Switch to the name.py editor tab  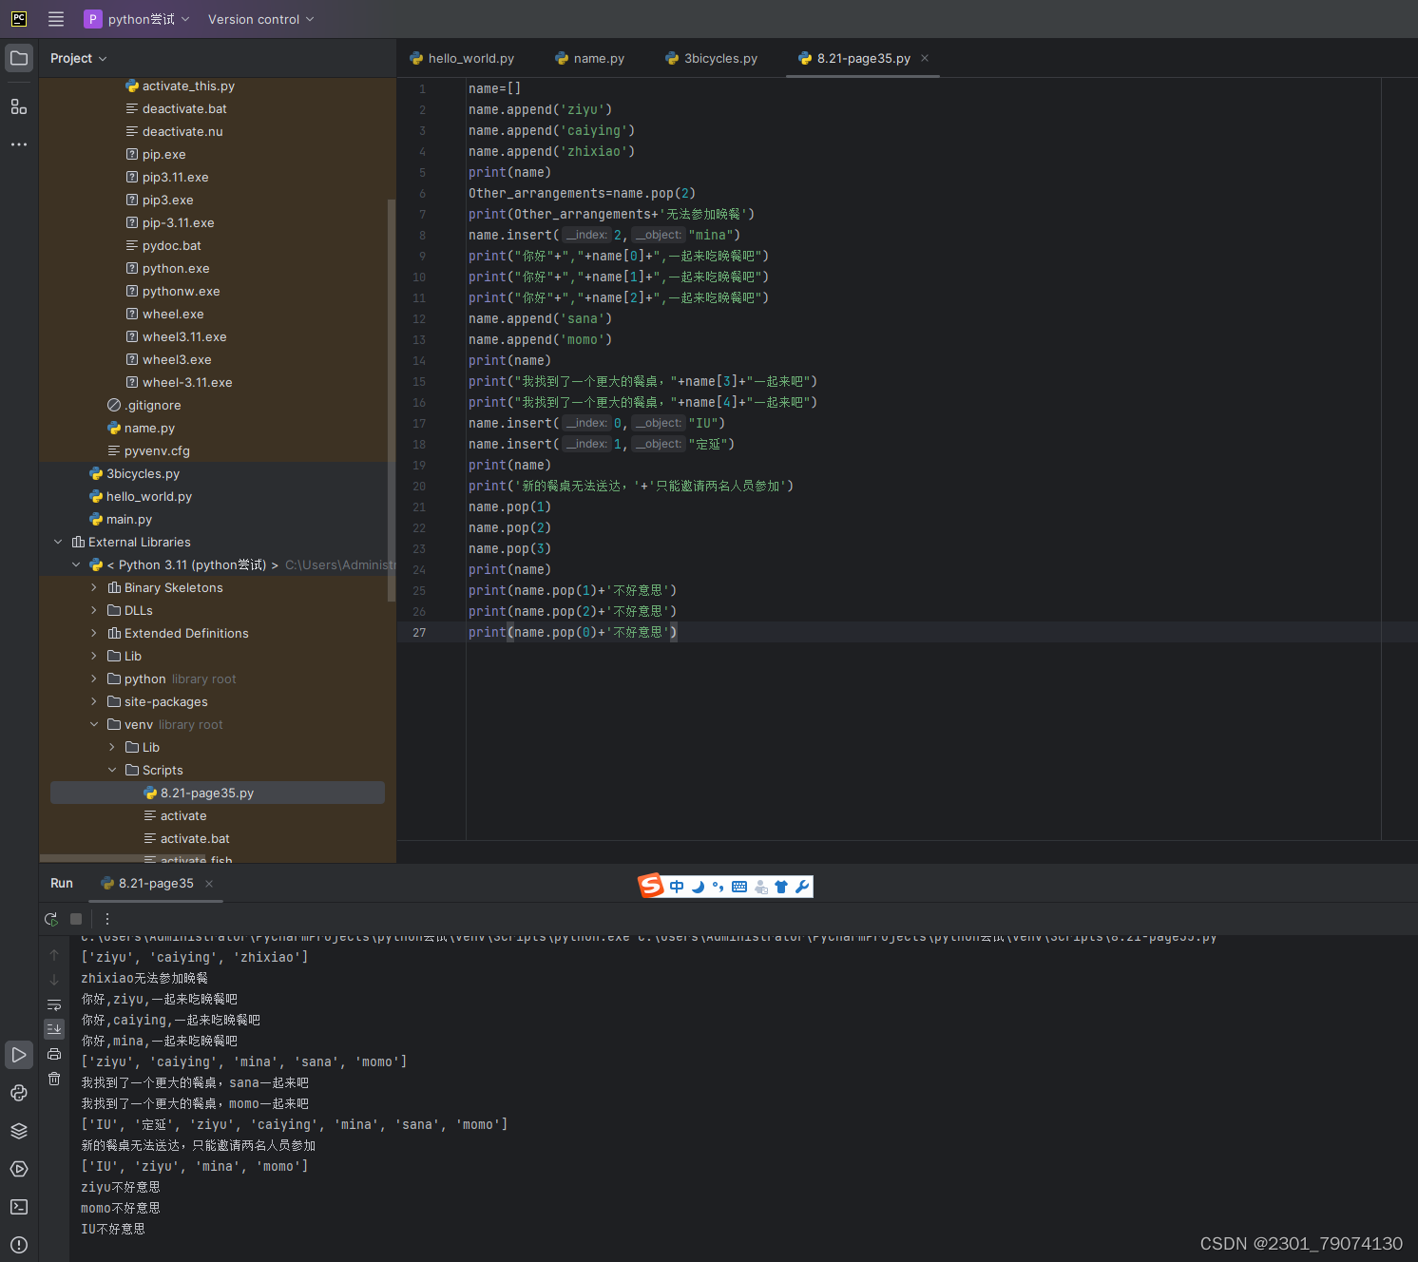[599, 58]
